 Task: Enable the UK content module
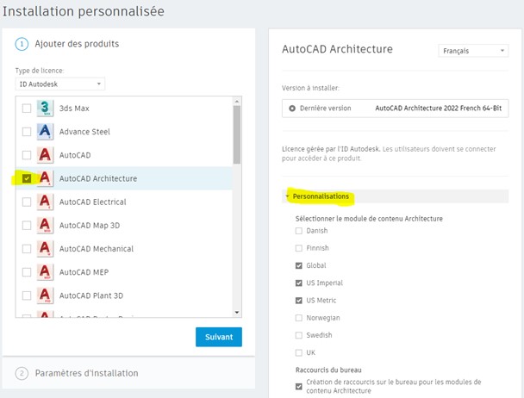click(x=299, y=352)
